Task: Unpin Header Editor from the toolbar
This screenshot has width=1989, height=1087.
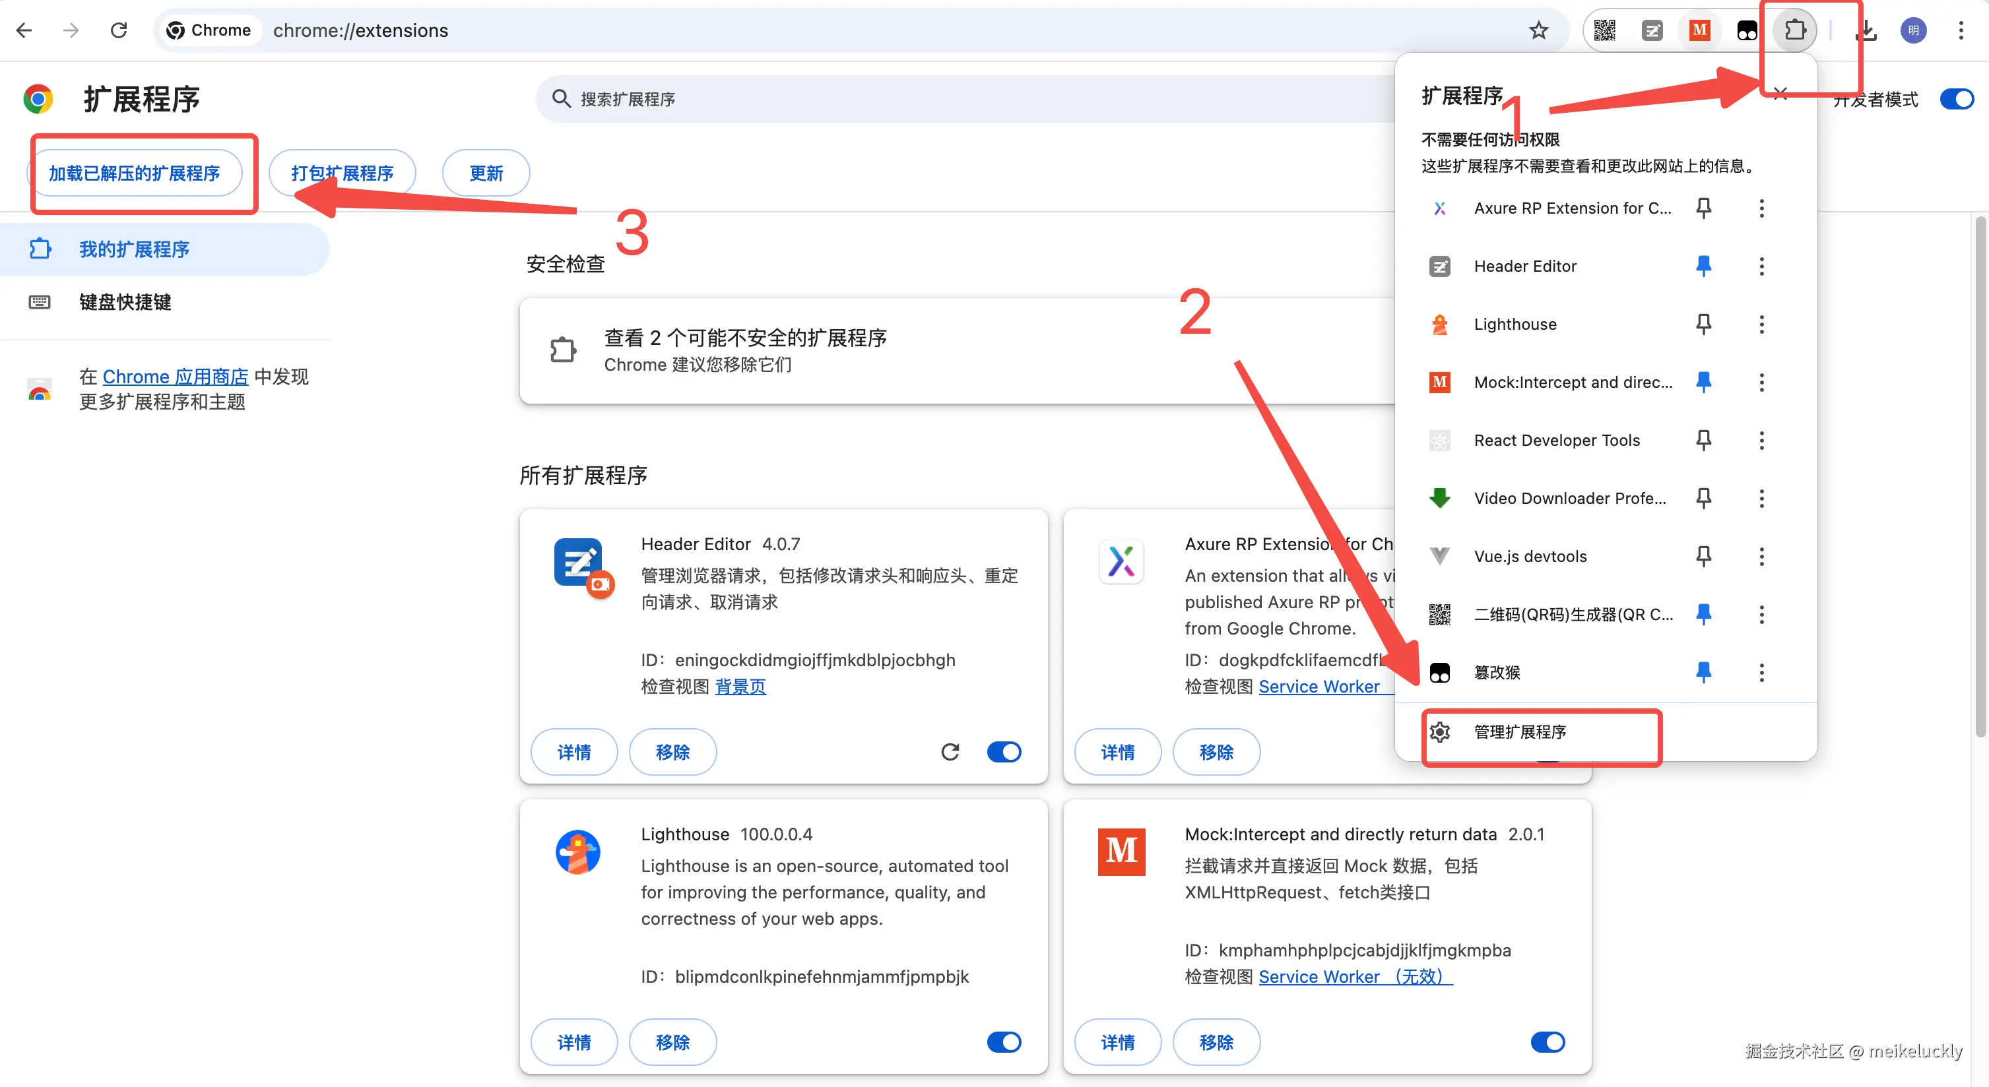Action: [x=1703, y=266]
